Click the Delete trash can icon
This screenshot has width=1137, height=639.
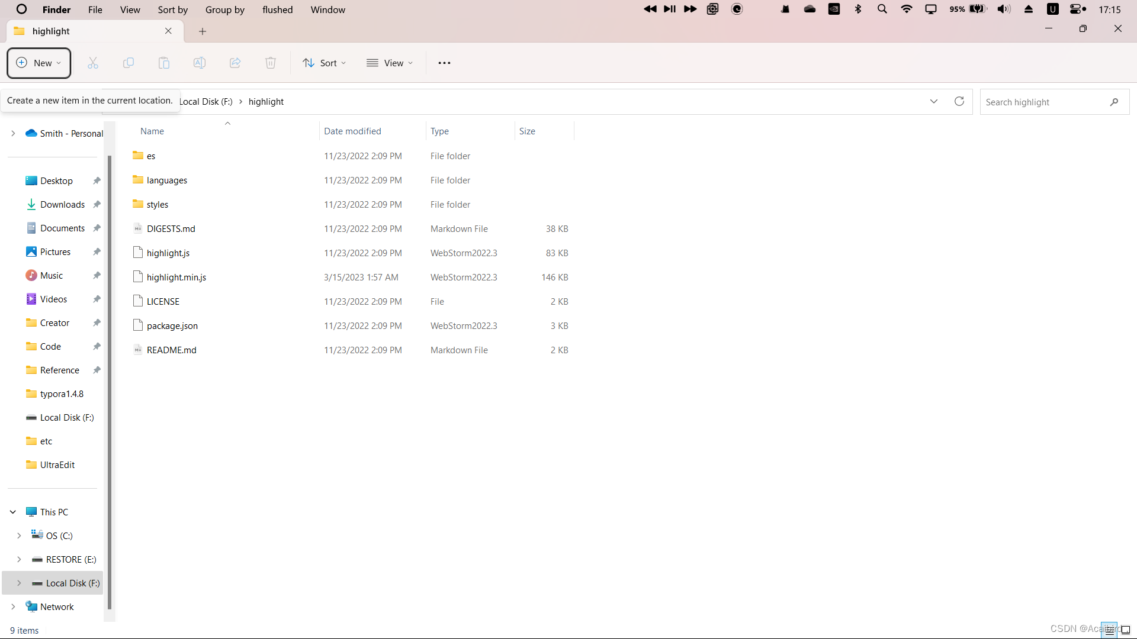click(271, 63)
